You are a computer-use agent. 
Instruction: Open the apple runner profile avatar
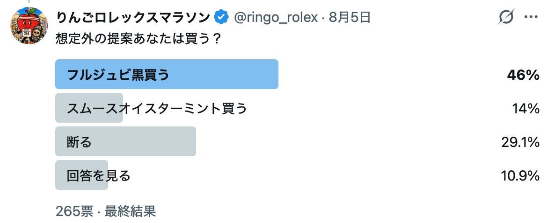(29, 25)
